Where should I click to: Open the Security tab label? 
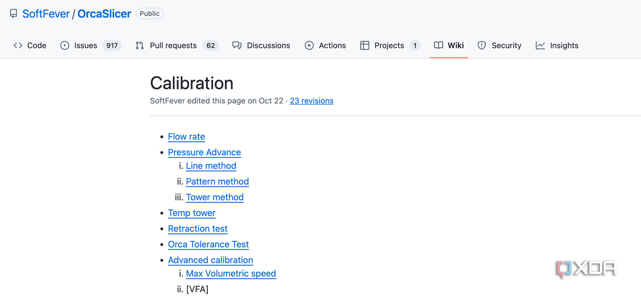point(506,45)
